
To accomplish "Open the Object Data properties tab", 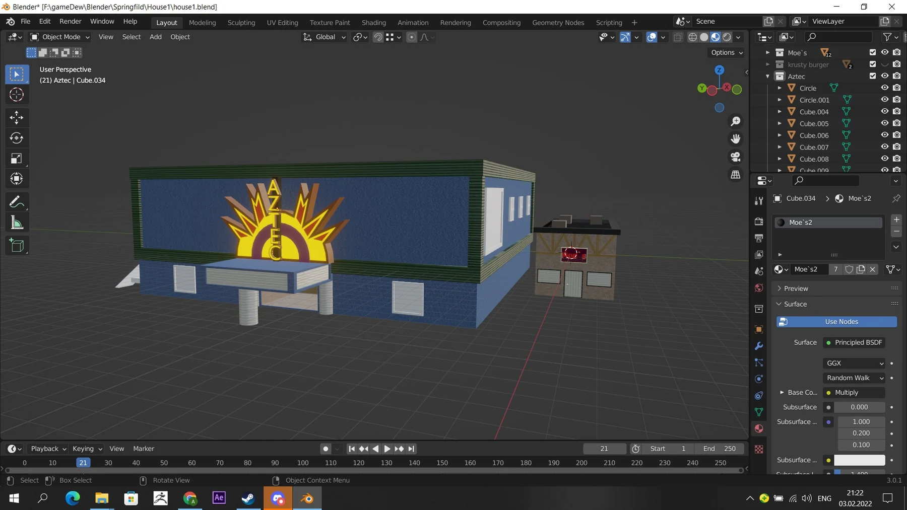I will [x=759, y=412].
